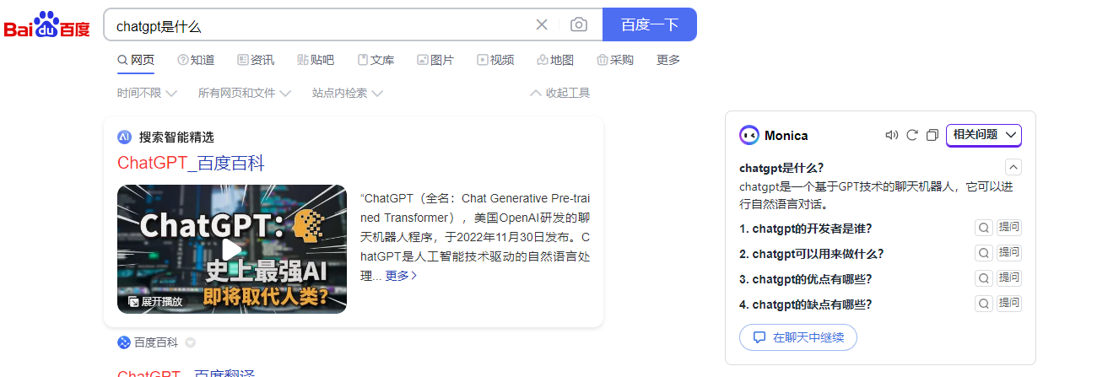Switch to the 资讯 tab

point(256,60)
